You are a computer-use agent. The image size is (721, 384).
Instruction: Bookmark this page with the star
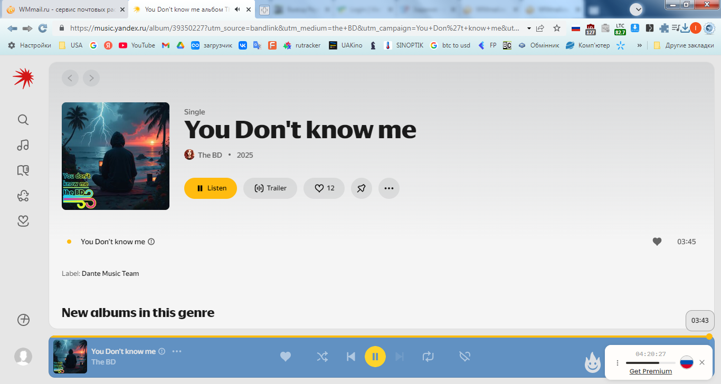pos(557,28)
